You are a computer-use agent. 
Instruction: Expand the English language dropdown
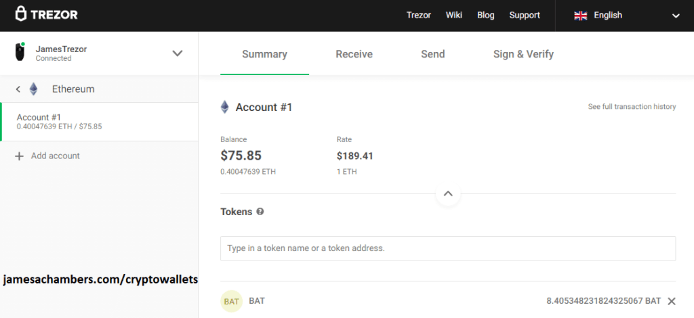tap(676, 16)
